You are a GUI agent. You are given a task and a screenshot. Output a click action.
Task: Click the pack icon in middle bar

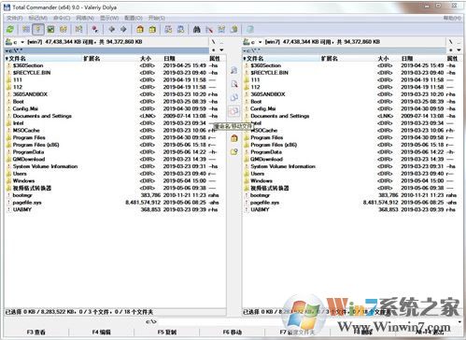point(234,138)
